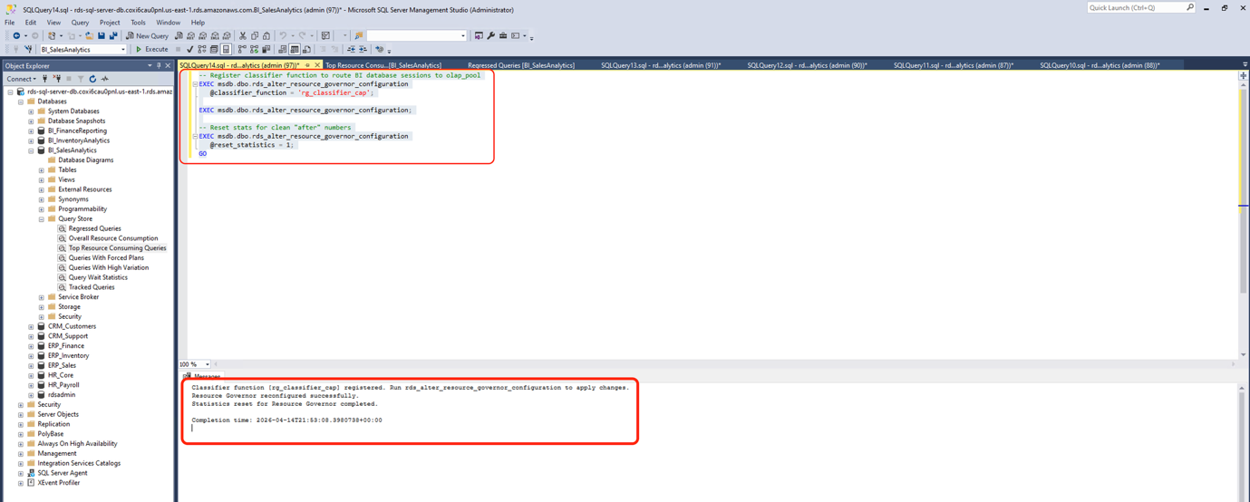Click the Refresh icon in Object Explorer
The width and height of the screenshot is (1250, 502).
[x=92, y=79]
